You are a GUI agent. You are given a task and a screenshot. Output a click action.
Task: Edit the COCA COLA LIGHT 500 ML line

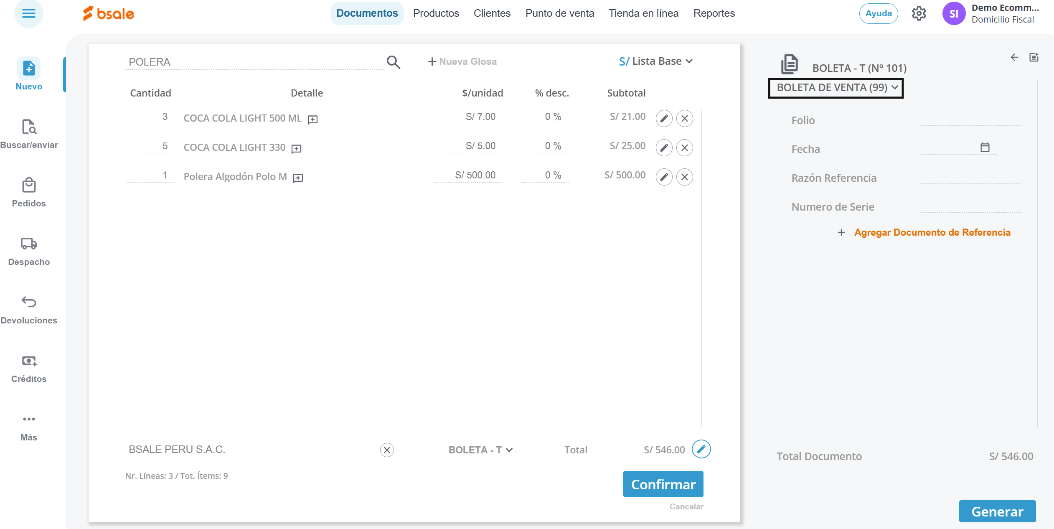coord(664,119)
